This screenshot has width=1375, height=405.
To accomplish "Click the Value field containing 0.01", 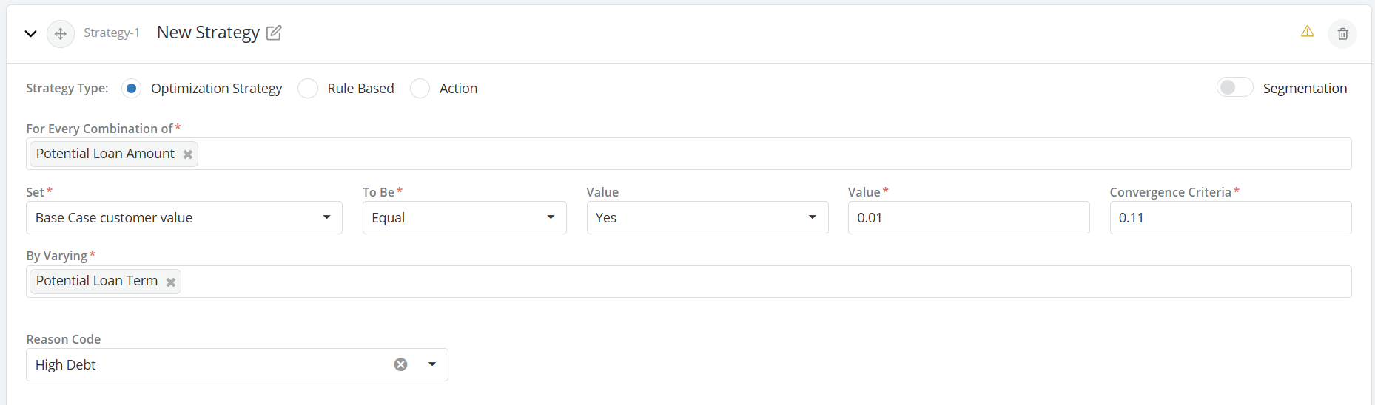I will click(x=968, y=218).
